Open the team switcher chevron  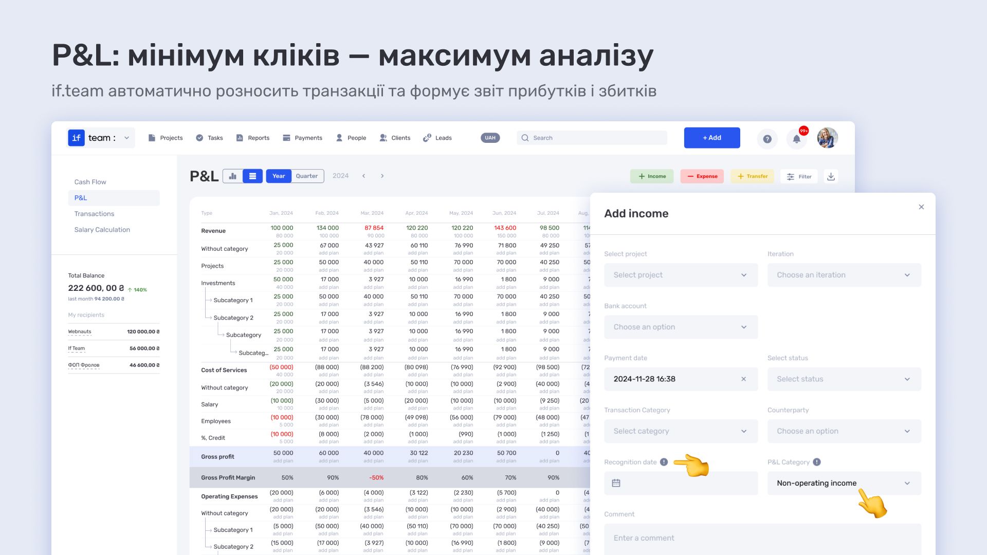[x=126, y=138]
